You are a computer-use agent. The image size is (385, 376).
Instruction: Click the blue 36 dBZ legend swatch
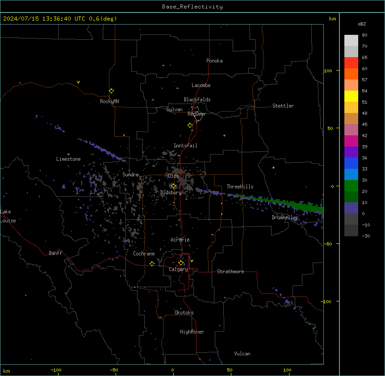351,163
